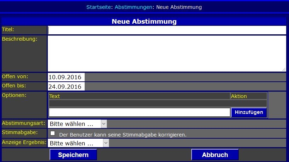The image size is (289, 162).
Task: Select the Offen bis date field
Action: [x=66, y=87]
